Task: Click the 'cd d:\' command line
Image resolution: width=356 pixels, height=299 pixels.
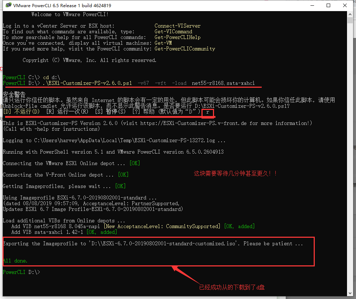Action: [52, 78]
